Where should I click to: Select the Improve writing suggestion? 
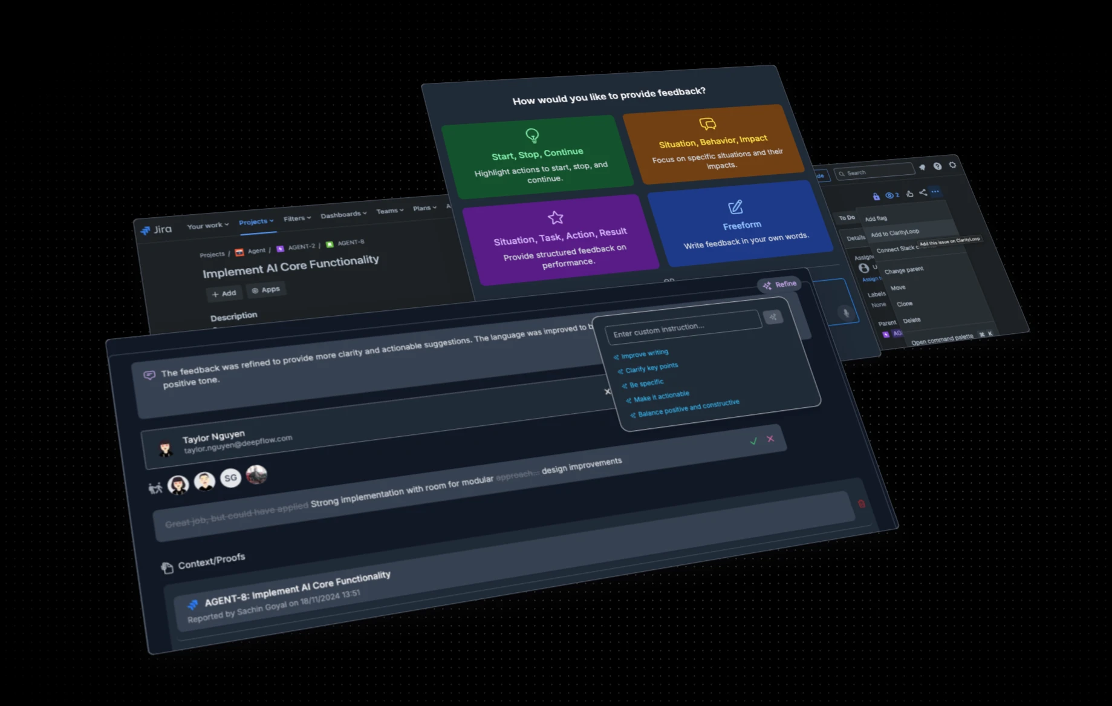pyautogui.click(x=641, y=354)
